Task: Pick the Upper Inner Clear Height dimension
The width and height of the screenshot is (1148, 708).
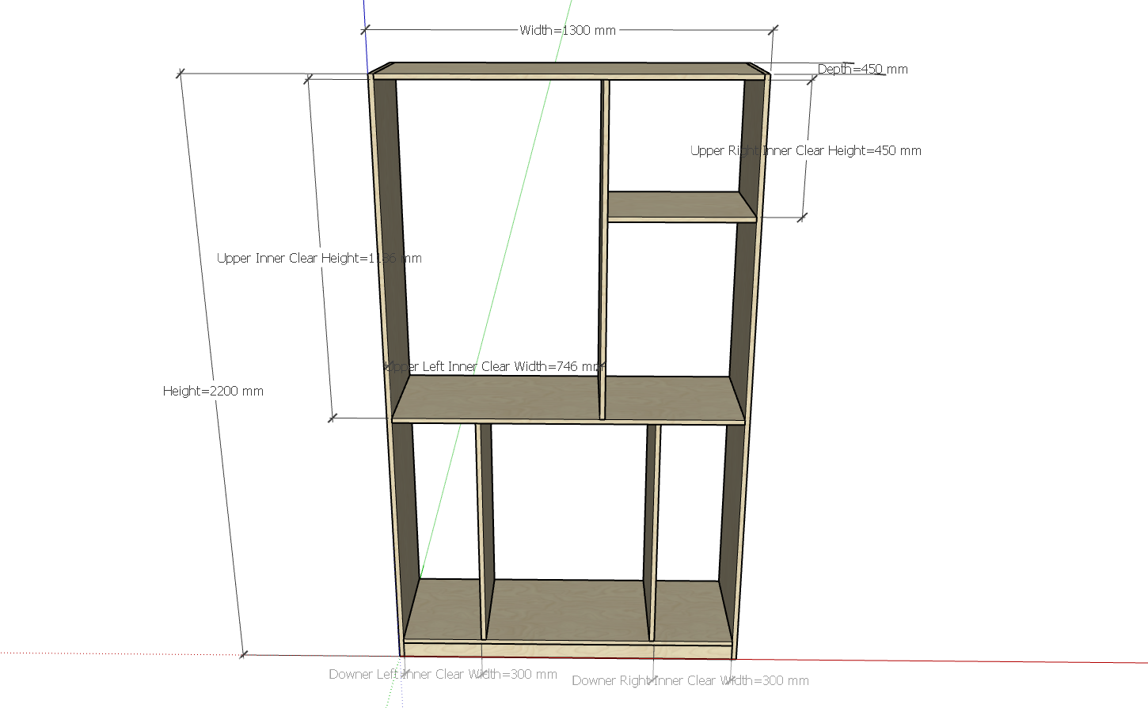Action: click(x=319, y=259)
